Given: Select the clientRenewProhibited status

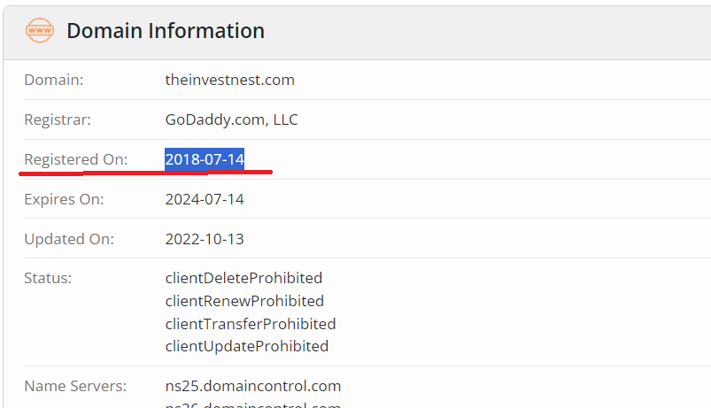Looking at the screenshot, I should pyautogui.click(x=244, y=301).
